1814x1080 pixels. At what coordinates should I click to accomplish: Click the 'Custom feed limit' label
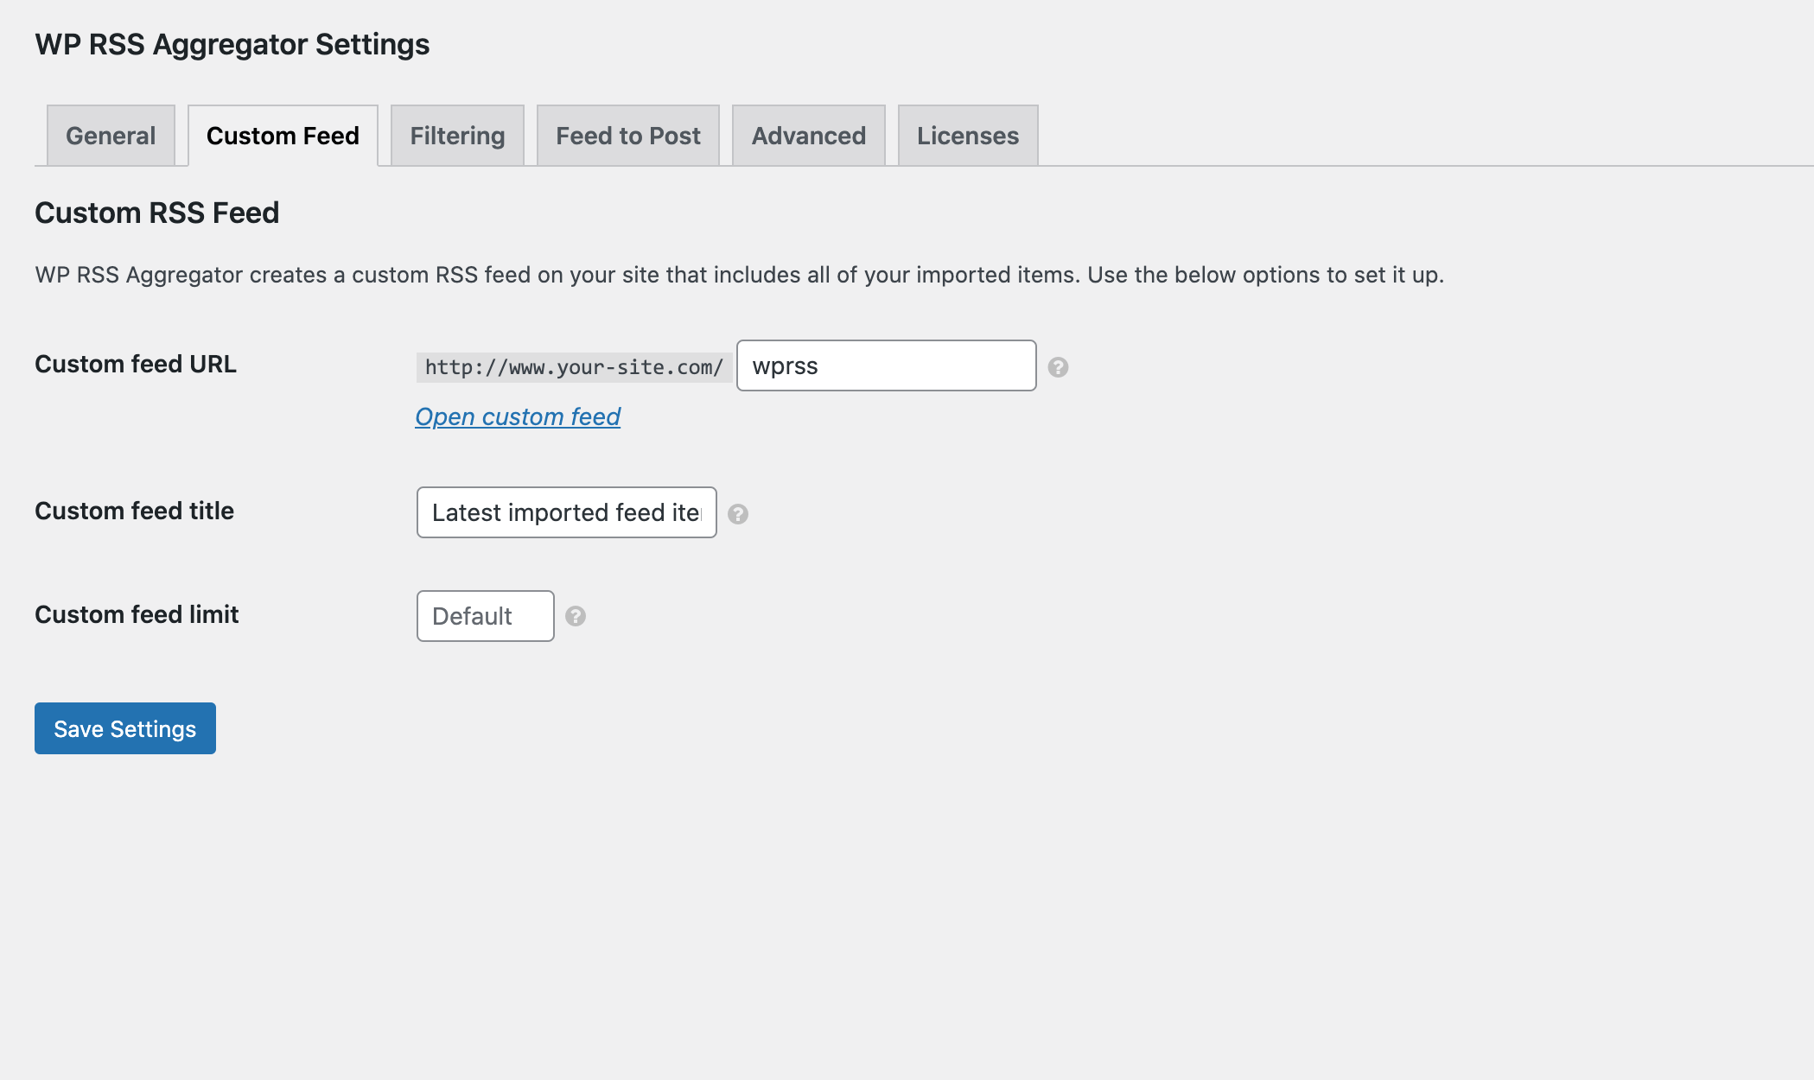click(137, 614)
